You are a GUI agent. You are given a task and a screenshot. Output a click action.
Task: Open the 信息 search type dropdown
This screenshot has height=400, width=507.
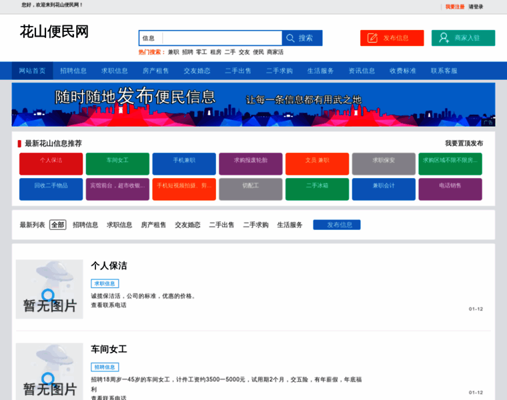tap(150, 38)
